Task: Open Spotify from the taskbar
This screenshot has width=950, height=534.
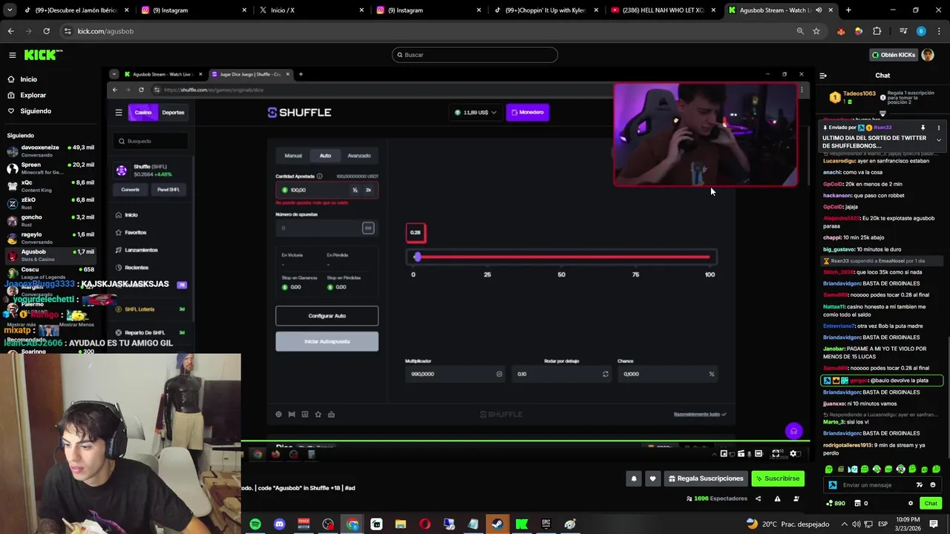Action: click(255, 524)
